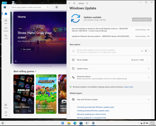
Task: Show hidden system tray icons
Action: pos(138,123)
